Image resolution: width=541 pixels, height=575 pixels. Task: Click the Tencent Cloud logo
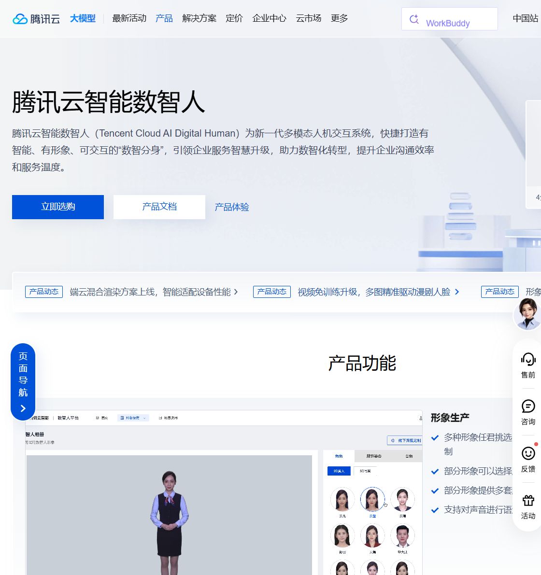point(36,18)
